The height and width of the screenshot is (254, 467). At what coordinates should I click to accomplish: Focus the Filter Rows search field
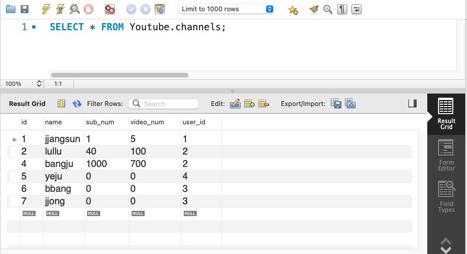pyautogui.click(x=164, y=104)
